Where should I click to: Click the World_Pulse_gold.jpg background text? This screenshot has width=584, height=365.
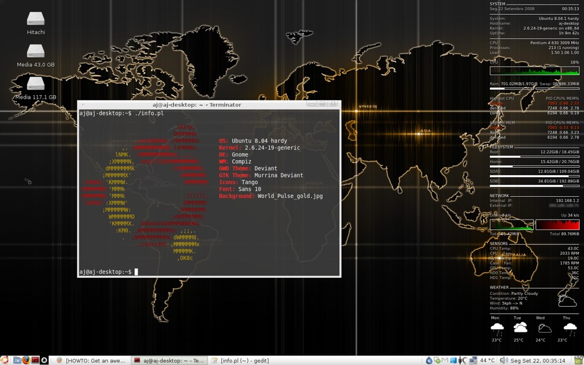click(x=290, y=196)
